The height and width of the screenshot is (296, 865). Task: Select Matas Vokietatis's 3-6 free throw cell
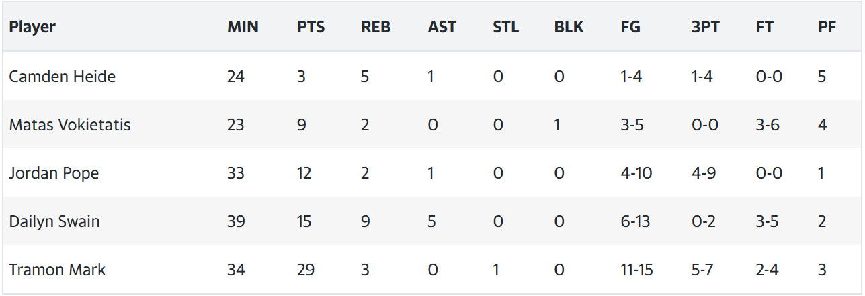(768, 125)
